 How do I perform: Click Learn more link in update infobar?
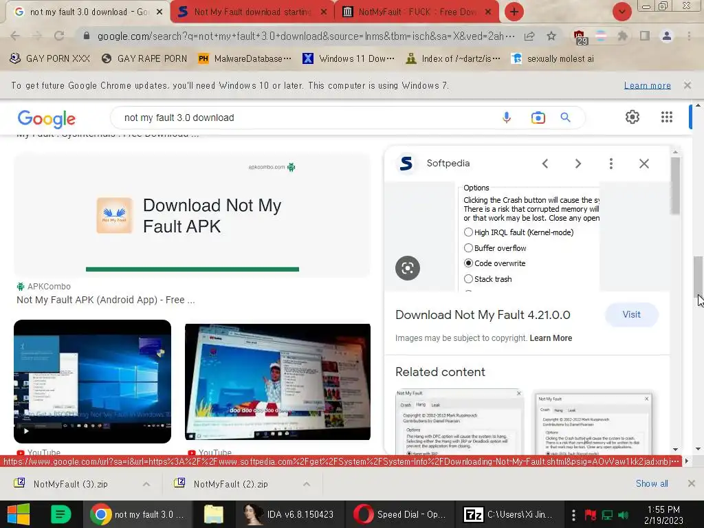[x=647, y=85]
